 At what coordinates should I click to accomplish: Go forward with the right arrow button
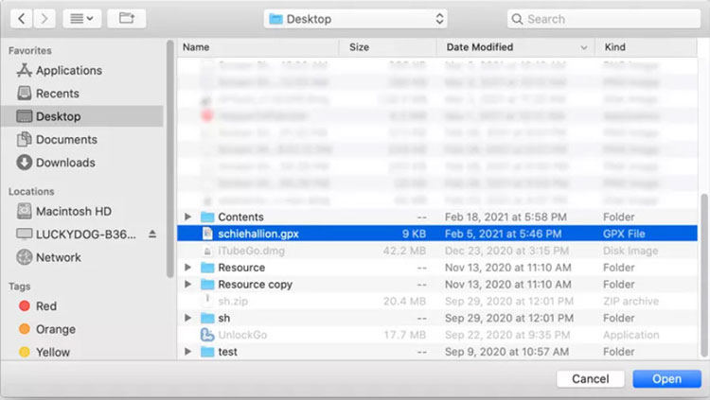click(x=44, y=19)
